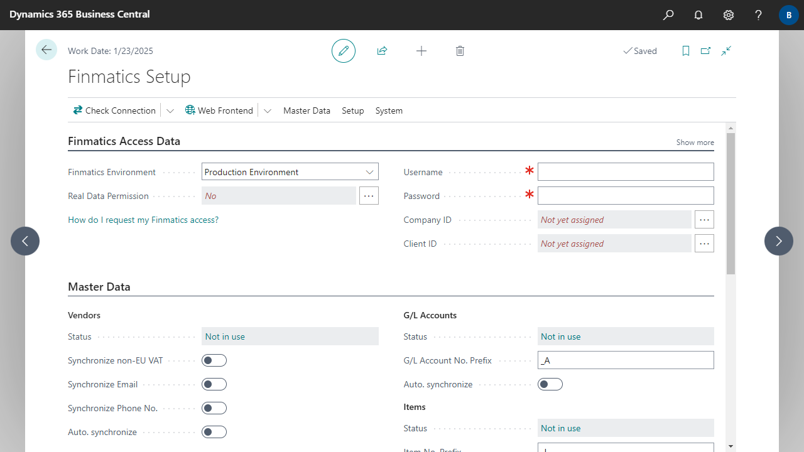
Task: Open Real Data Permission ellipsis lookup
Action: pyautogui.click(x=369, y=196)
